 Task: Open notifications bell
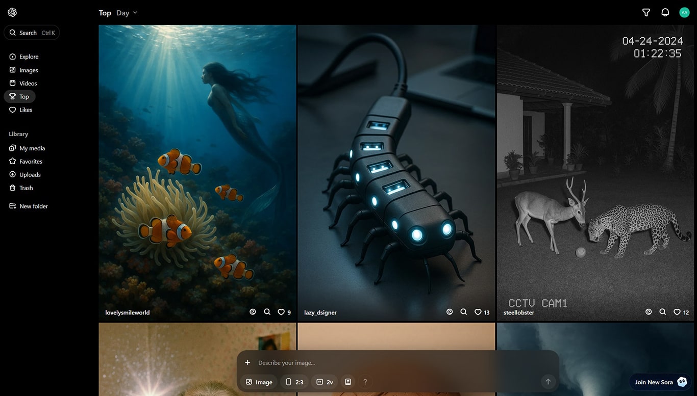click(665, 13)
